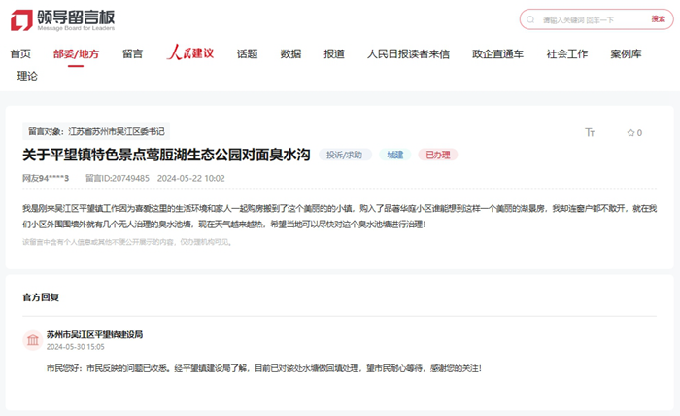Click the reply timestamp 2024-05-30 15:05
This screenshot has width=680, height=416.
[76, 347]
